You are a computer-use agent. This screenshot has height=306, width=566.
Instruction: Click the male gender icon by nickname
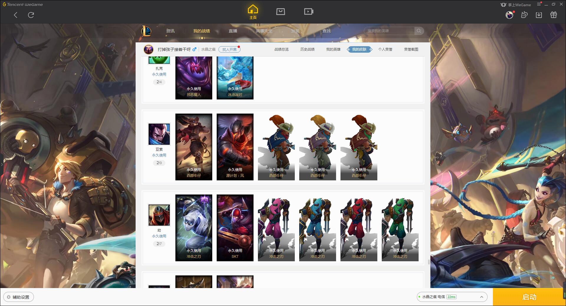(194, 49)
